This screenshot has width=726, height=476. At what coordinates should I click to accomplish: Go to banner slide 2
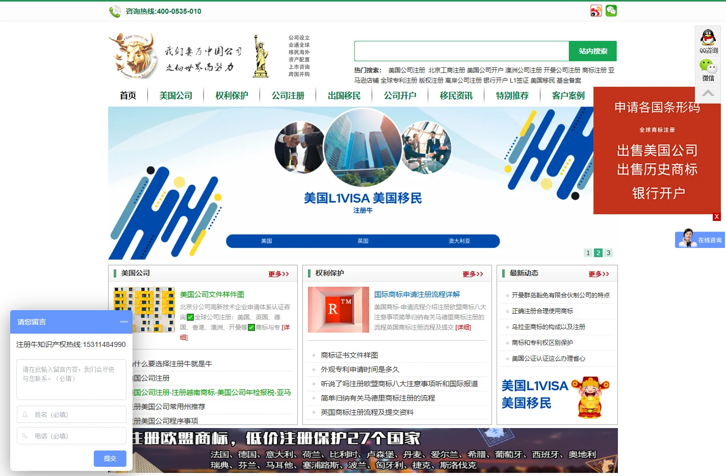click(x=599, y=253)
